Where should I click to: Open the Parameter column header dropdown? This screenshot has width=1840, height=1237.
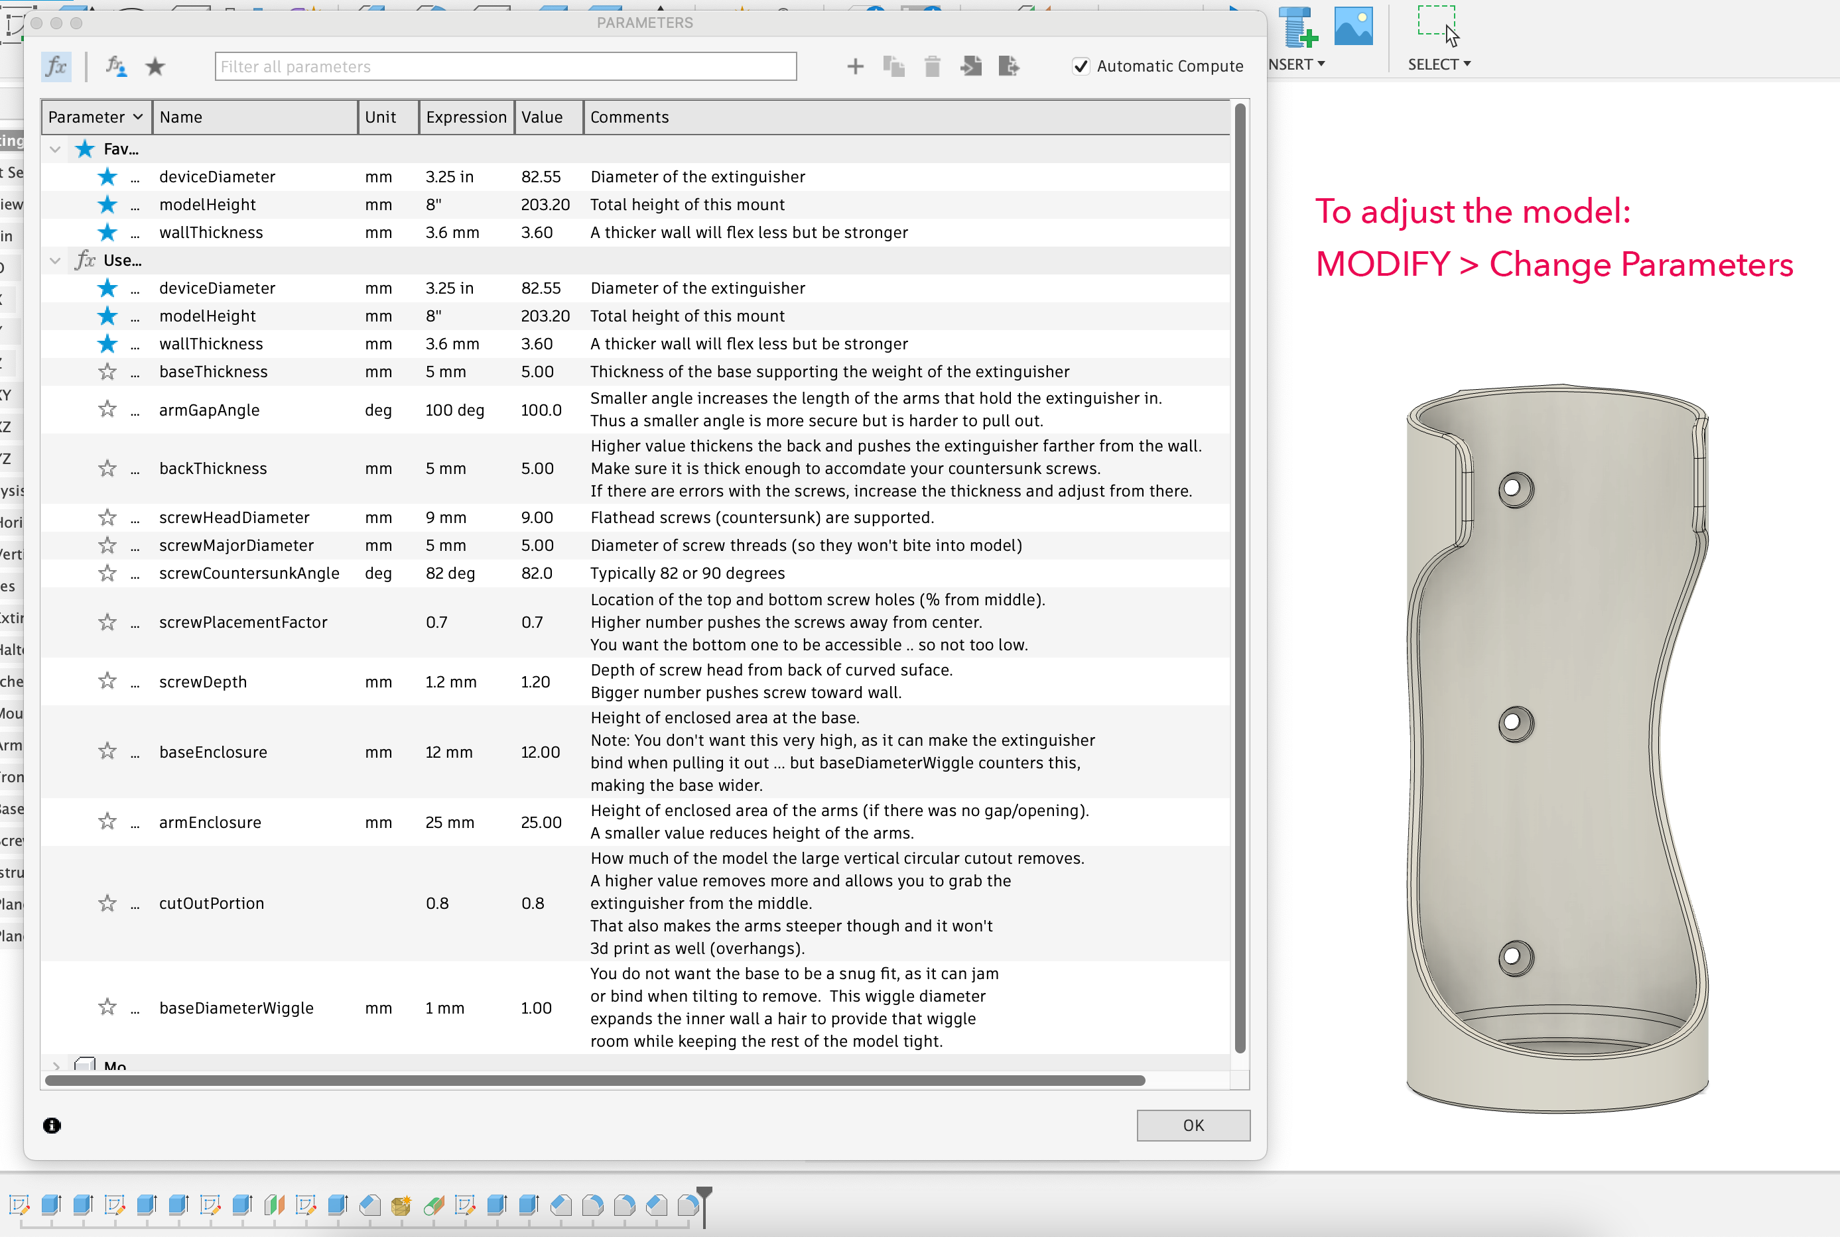tap(137, 117)
